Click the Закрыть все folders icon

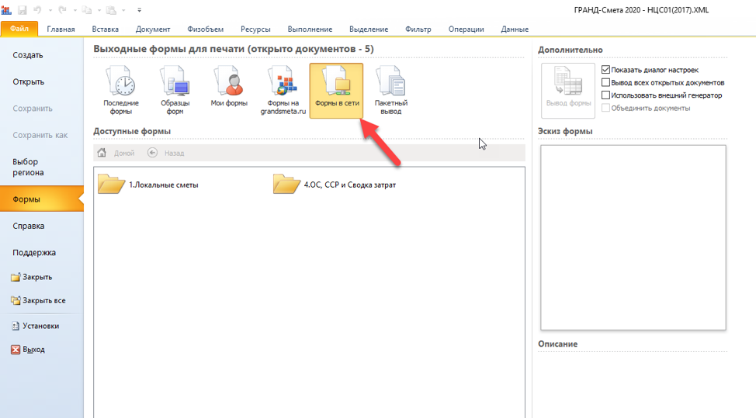(16, 300)
